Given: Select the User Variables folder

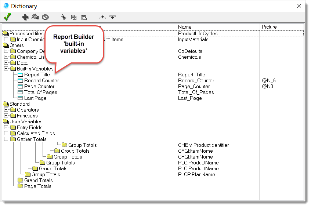Looking at the screenshot, I should pos(26,121).
